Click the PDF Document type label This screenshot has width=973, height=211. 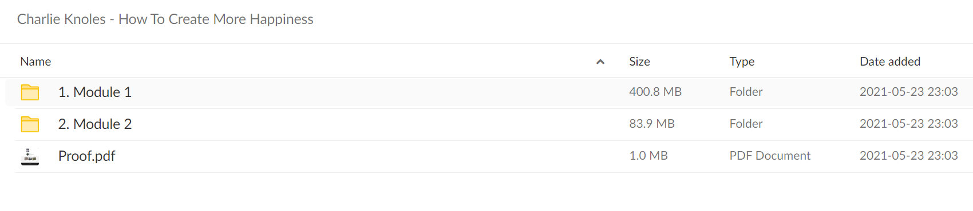point(770,156)
